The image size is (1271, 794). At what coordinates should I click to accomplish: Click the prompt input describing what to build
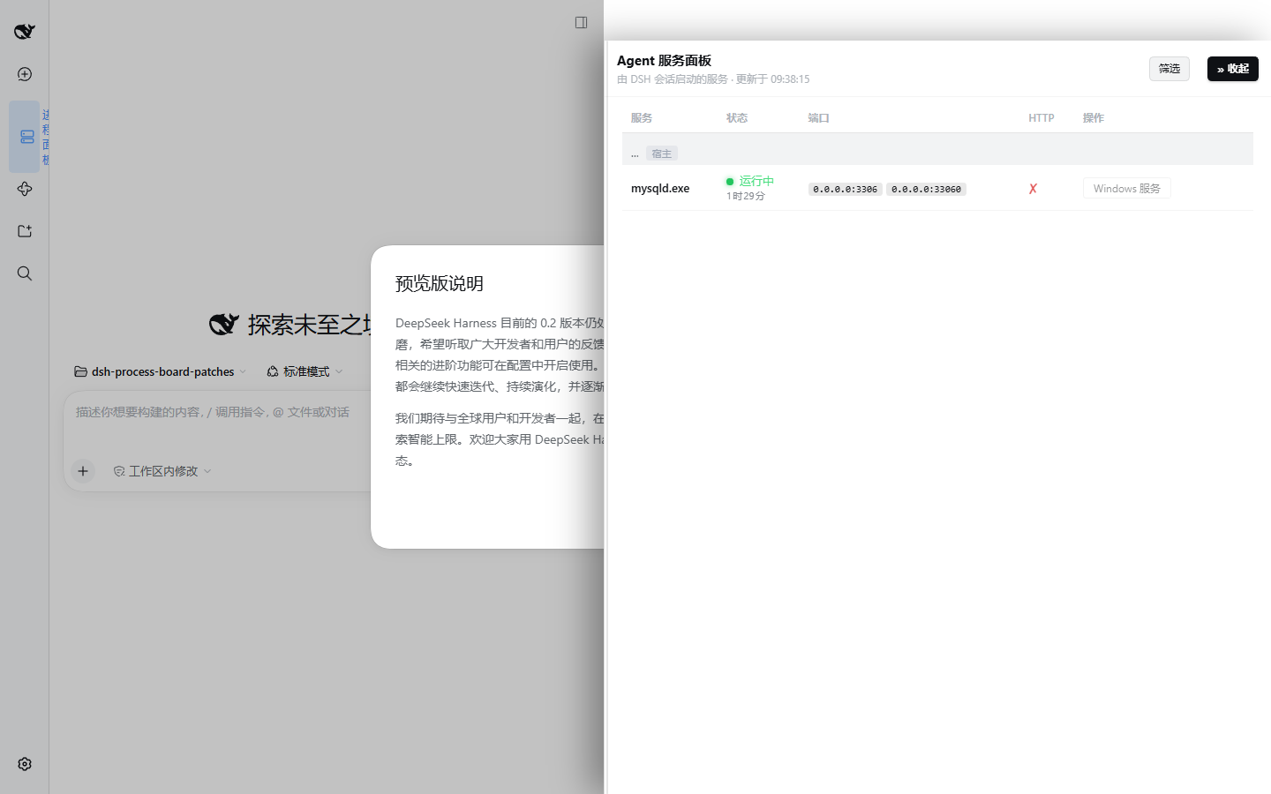tap(213, 412)
